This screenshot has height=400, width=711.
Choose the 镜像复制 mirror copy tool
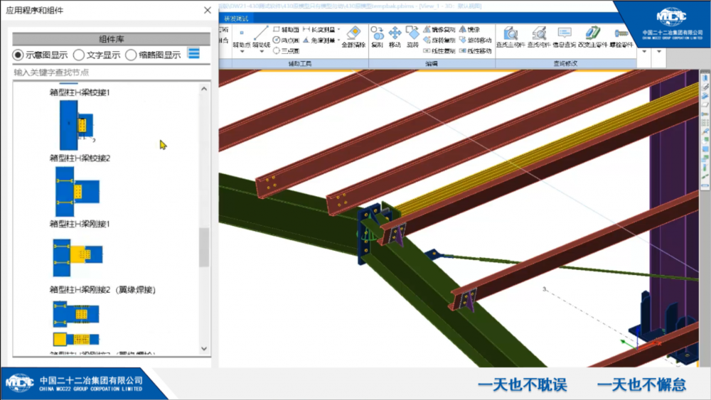click(x=439, y=29)
